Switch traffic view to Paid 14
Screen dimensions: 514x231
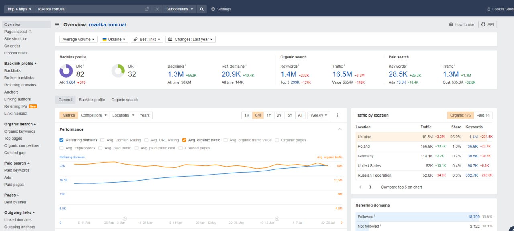pyautogui.click(x=483, y=115)
